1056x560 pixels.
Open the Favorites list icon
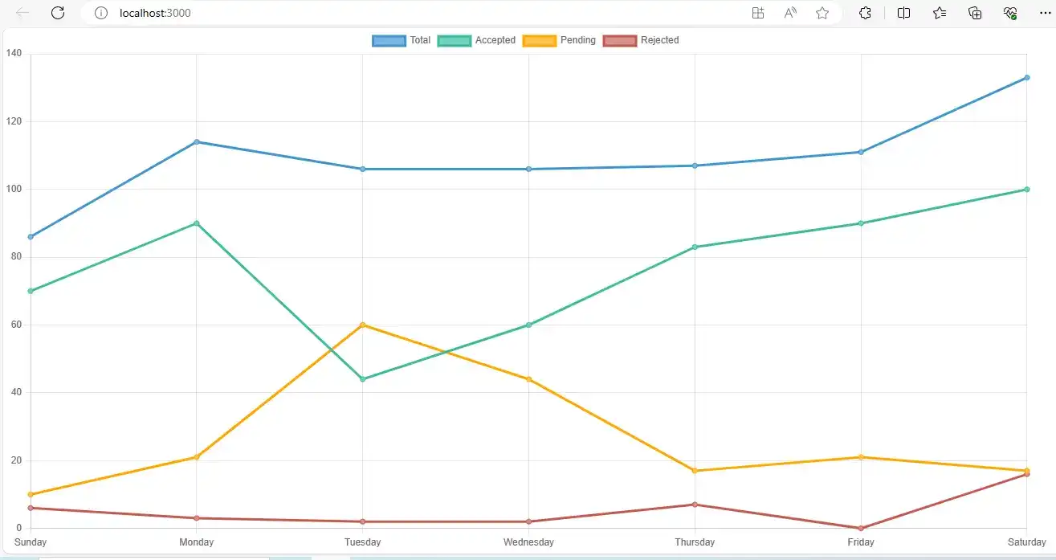click(x=940, y=13)
